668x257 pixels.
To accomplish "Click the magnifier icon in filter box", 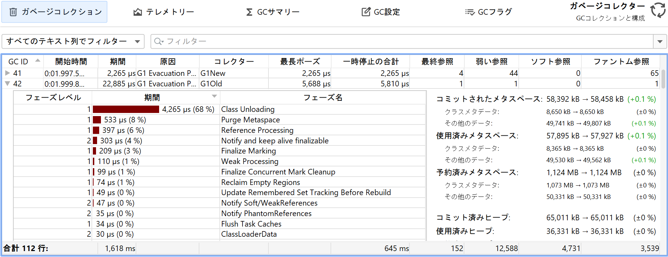I will click(x=158, y=41).
